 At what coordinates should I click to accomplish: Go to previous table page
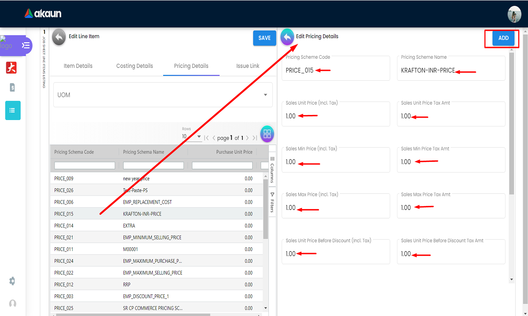(x=214, y=138)
